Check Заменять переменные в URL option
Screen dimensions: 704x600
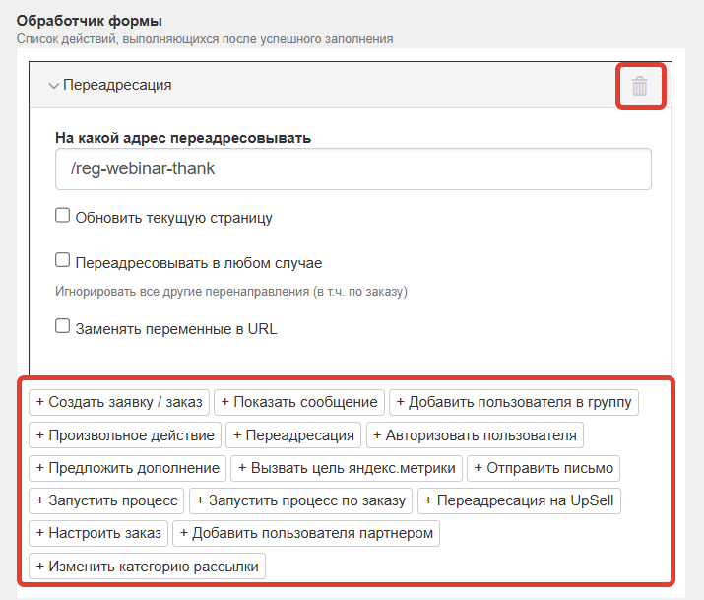[62, 325]
